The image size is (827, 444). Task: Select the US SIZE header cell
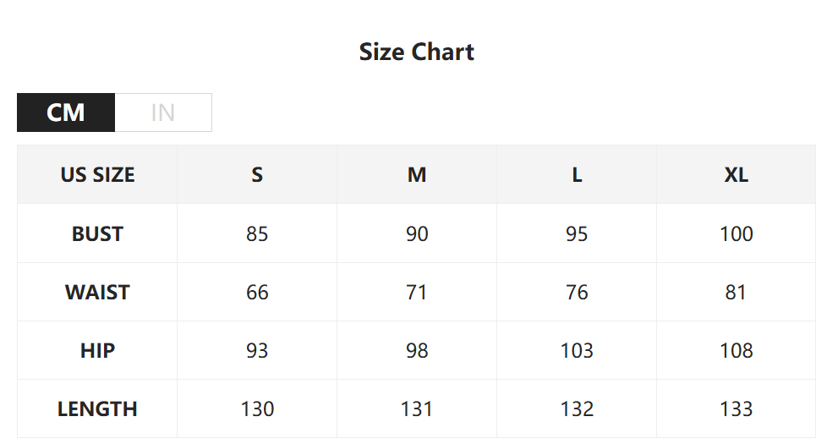pyautogui.click(x=97, y=175)
